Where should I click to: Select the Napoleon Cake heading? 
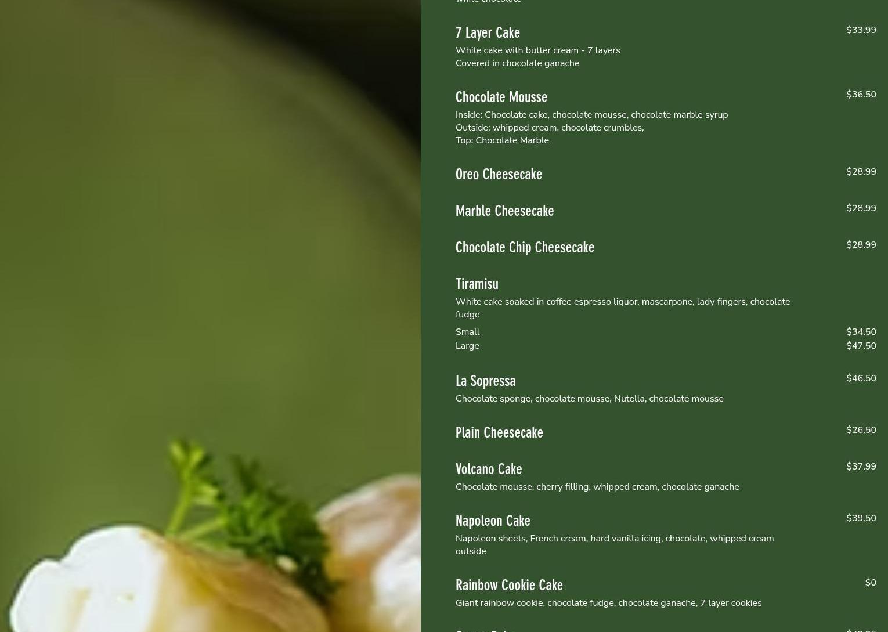click(x=493, y=521)
